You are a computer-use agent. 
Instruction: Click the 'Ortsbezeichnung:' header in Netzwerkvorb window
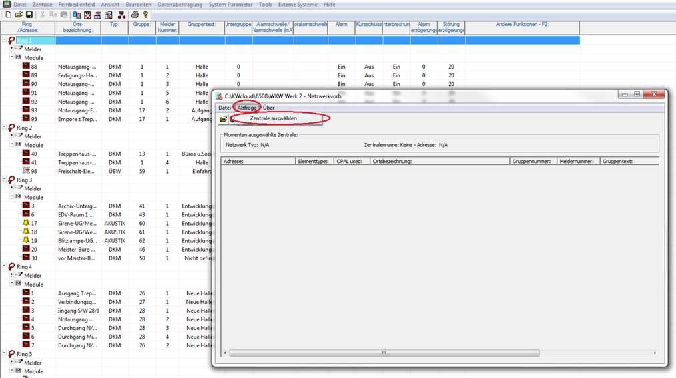click(440, 162)
